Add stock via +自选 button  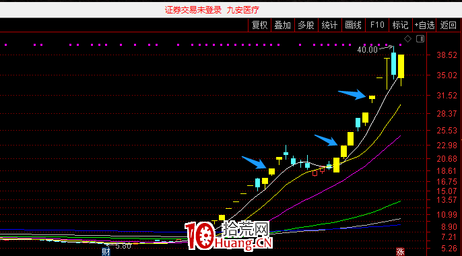pyautogui.click(x=424, y=25)
